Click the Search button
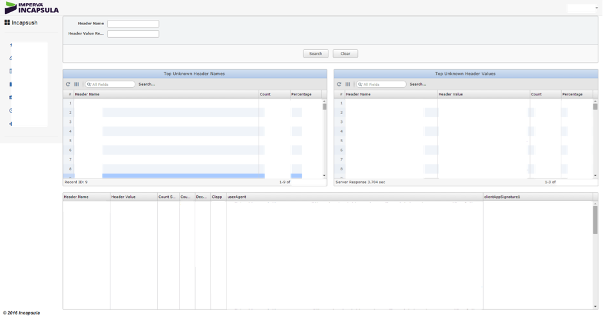This screenshot has width=603, height=319. pos(316,54)
